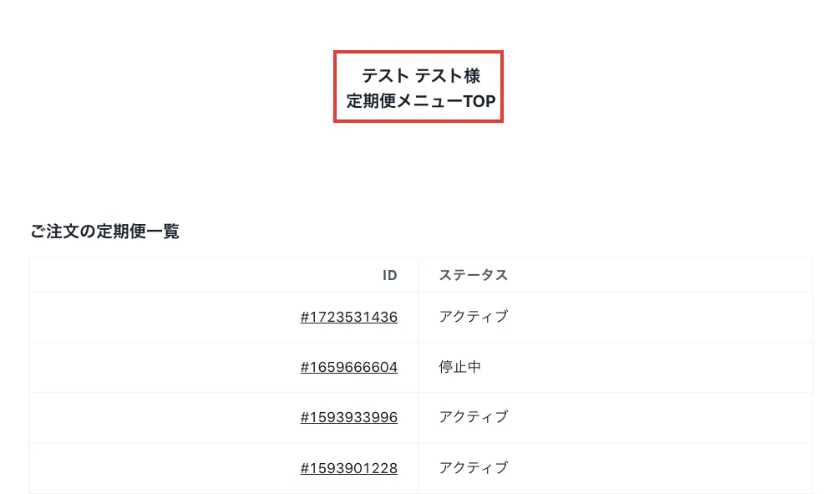Click the ID column header
Image resolution: width=837 pixels, height=494 pixels.
click(x=389, y=275)
